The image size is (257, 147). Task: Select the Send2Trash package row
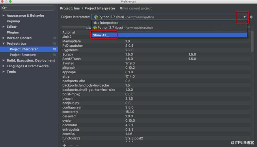pyautogui.click(x=156, y=59)
